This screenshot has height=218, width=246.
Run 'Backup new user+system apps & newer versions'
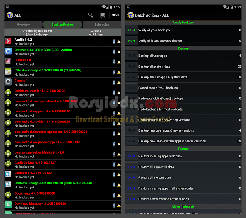click(131, 141)
